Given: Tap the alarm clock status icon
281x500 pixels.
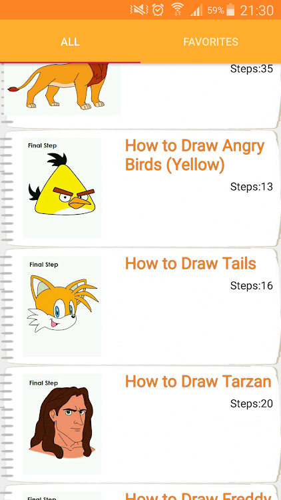Looking at the screenshot, I should 158,10.
